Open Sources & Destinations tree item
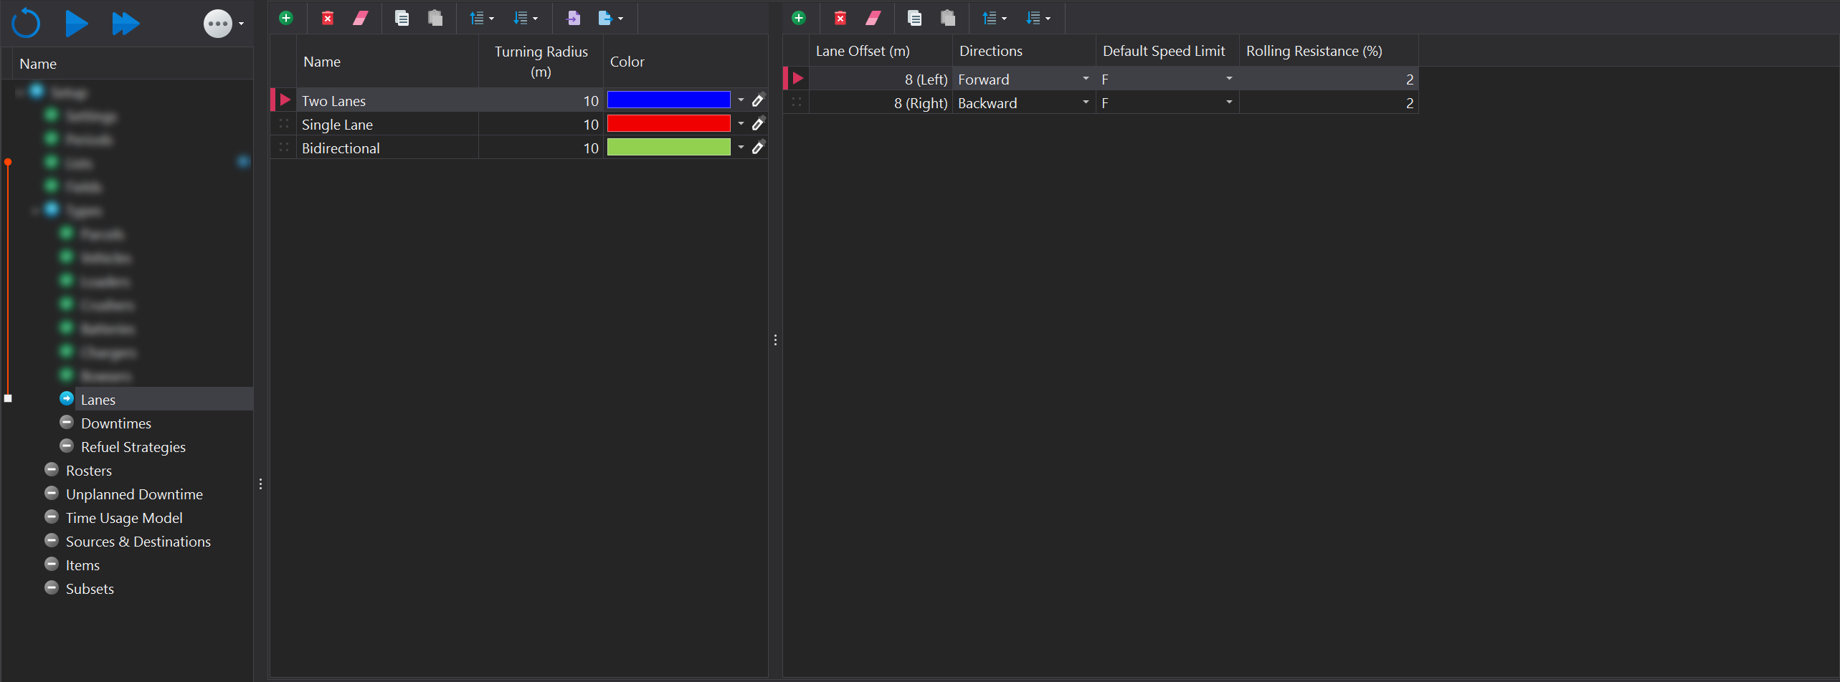The height and width of the screenshot is (682, 1840). tap(138, 542)
